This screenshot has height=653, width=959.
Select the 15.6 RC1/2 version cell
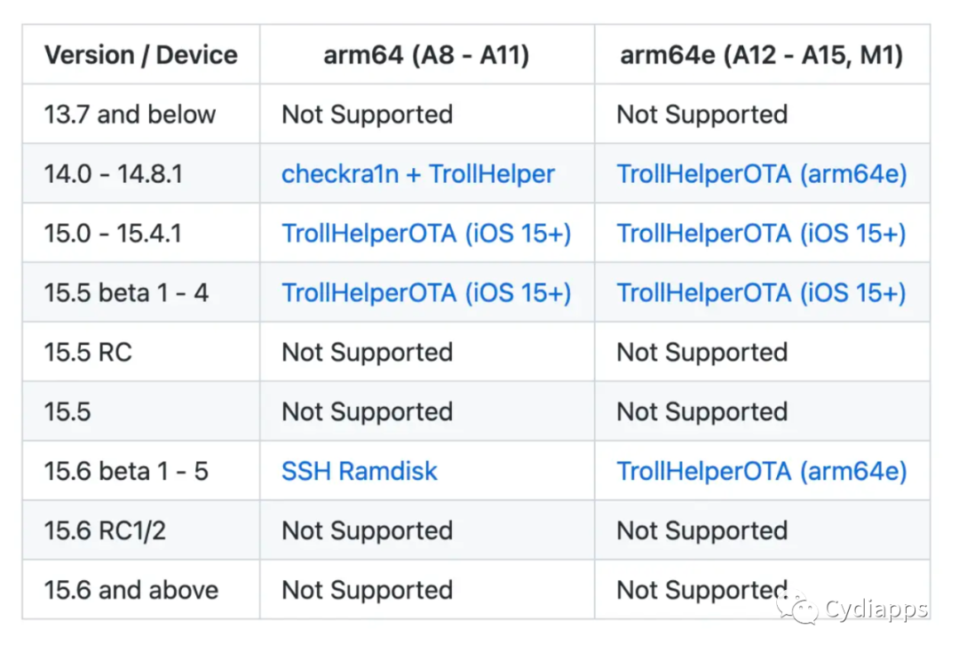tap(140, 530)
